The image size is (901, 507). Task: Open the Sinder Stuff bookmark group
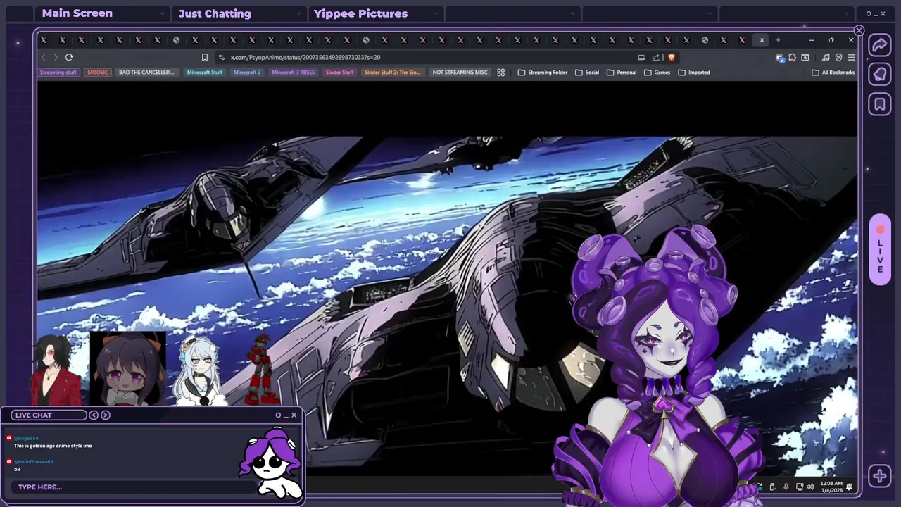click(x=339, y=72)
